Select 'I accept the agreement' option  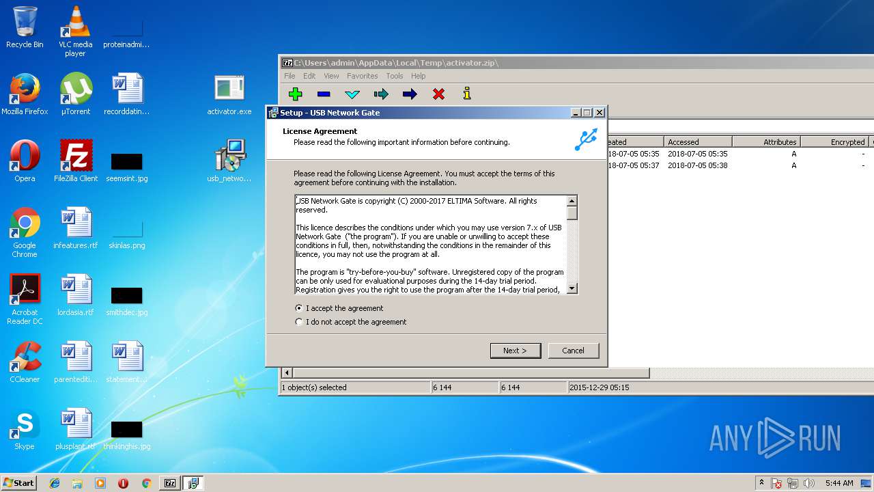tap(339, 308)
